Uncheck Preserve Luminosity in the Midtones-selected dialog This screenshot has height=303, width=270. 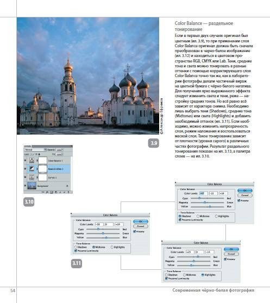[x=76, y=251]
